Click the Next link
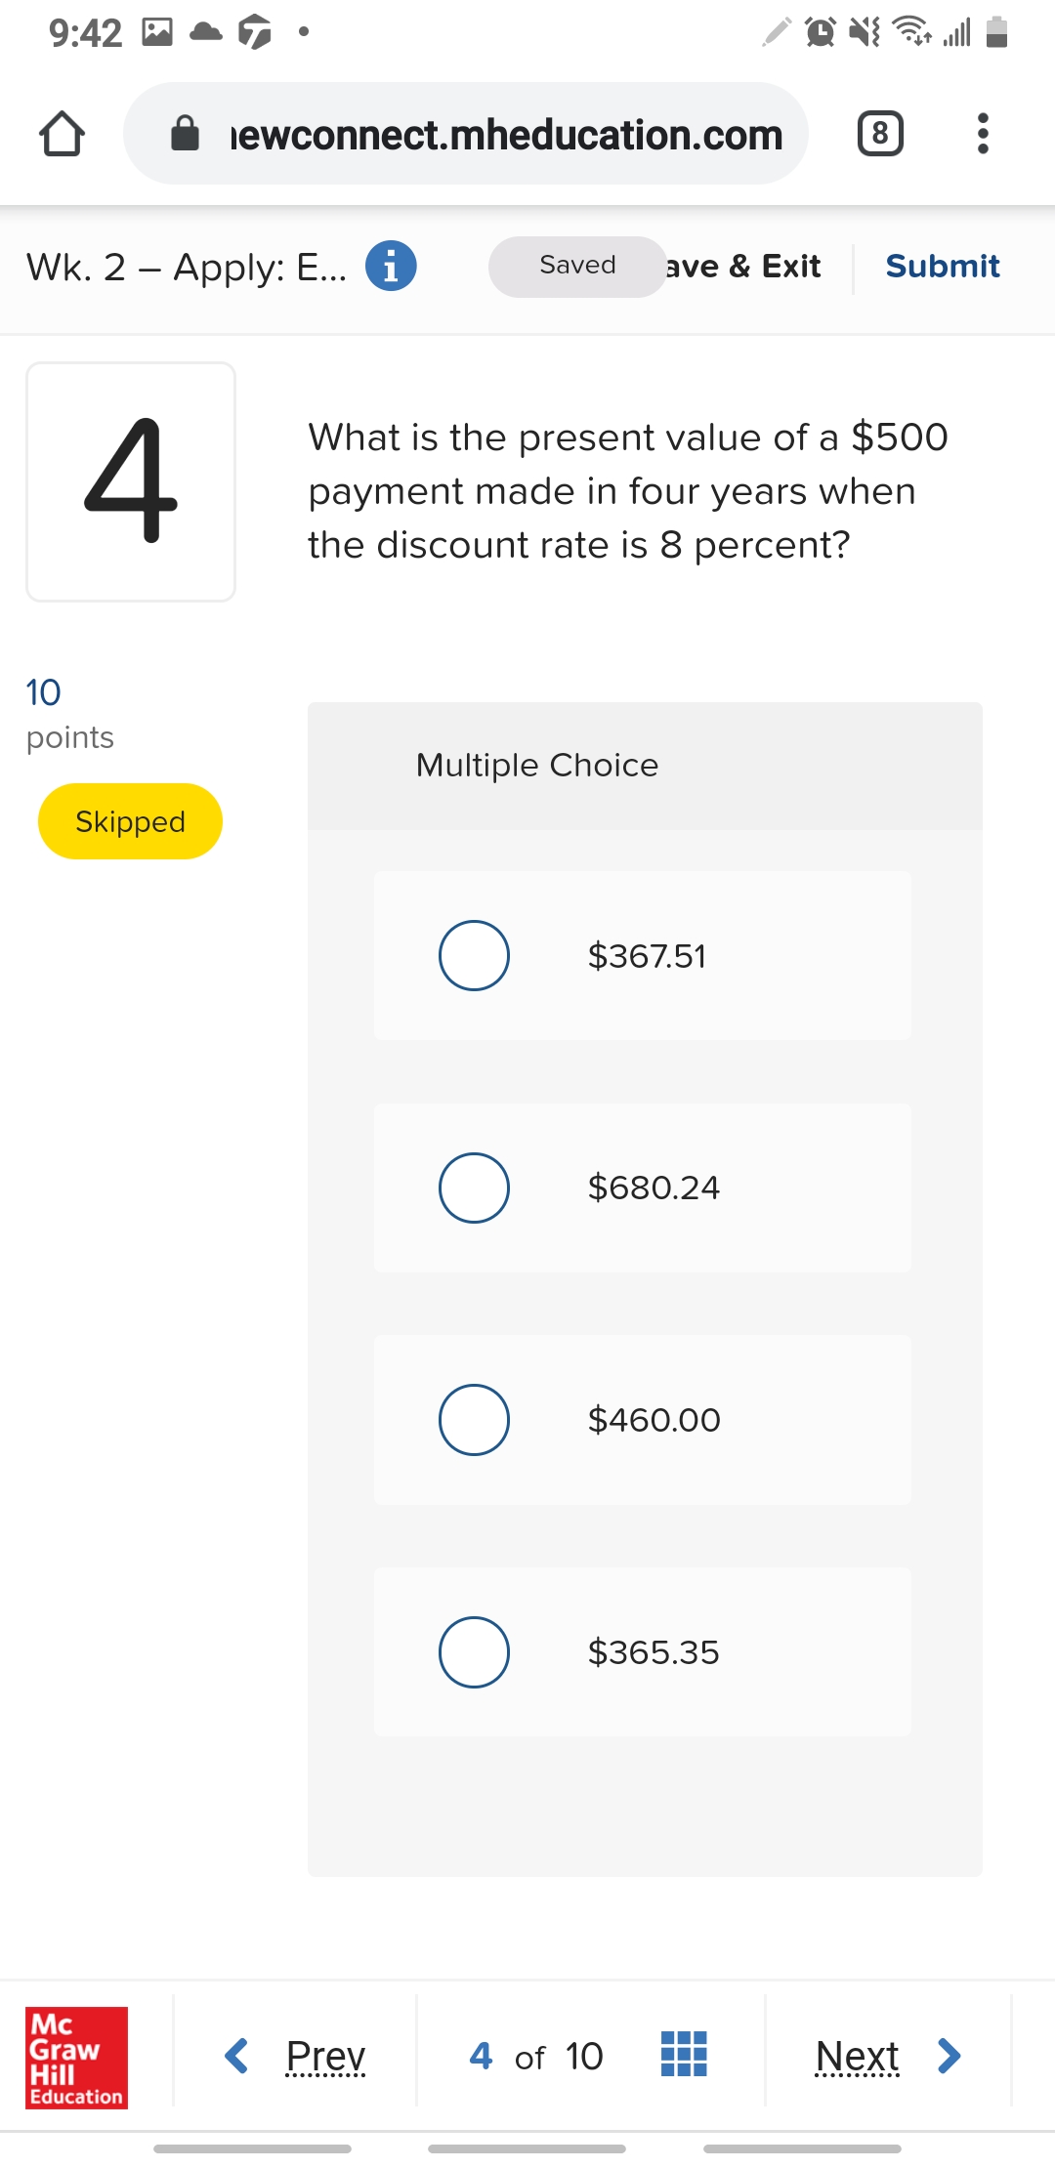The image size is (1055, 2168). click(857, 2056)
